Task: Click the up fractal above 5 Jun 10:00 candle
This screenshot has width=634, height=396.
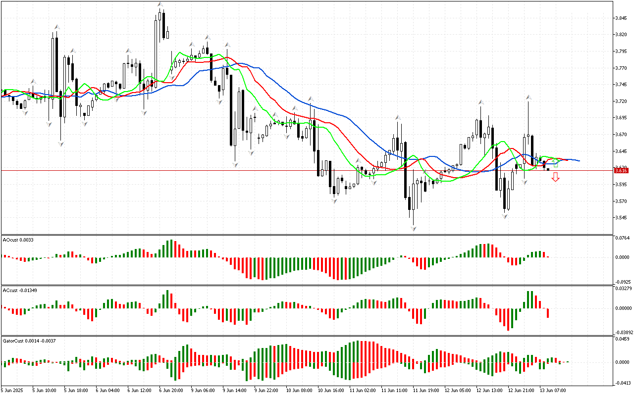Action: 56,27
